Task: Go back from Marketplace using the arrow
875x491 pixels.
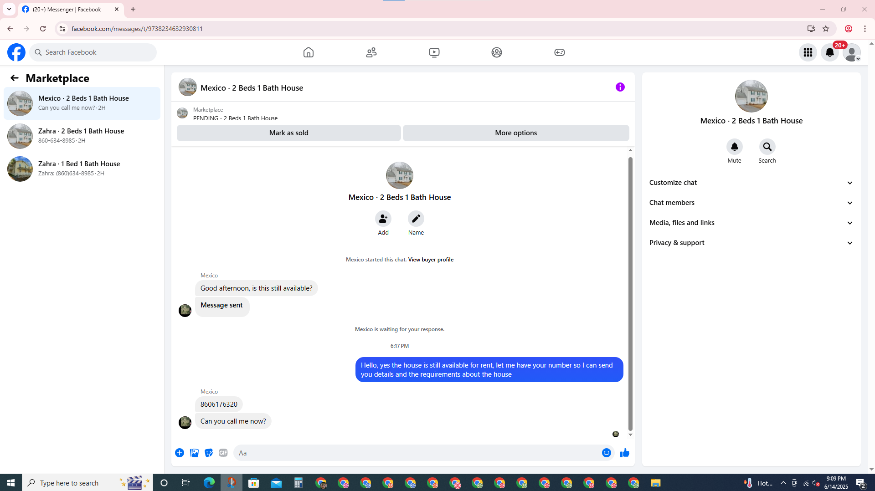Action: click(15, 78)
